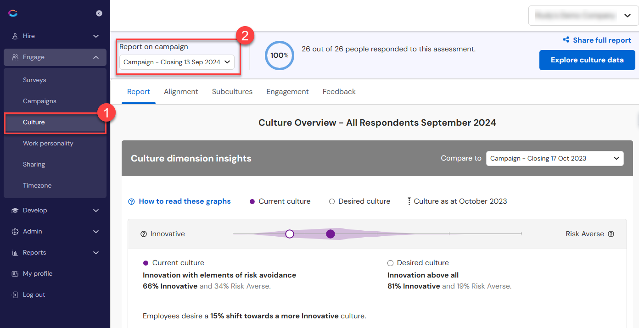Click the Hire person icon

[15, 36]
